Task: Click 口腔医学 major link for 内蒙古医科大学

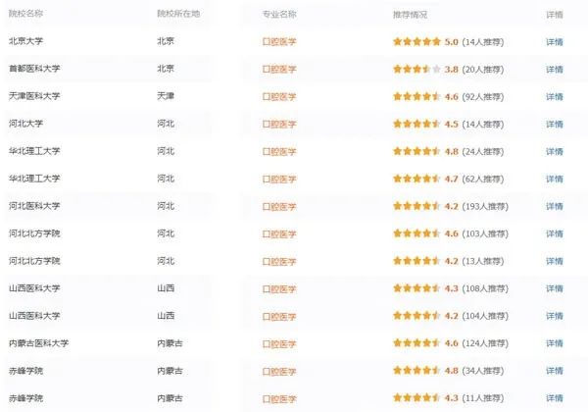Action: tap(279, 343)
